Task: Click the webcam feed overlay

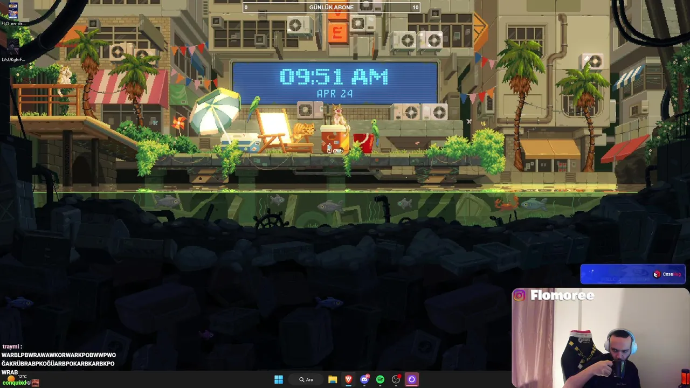Action: (601, 338)
